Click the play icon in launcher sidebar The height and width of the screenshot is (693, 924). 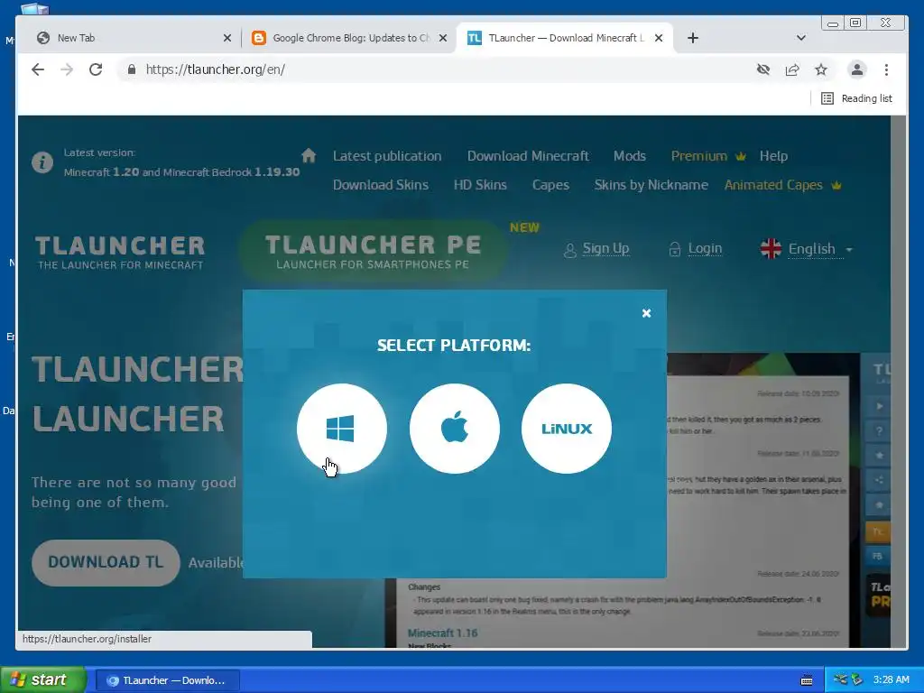pos(879,406)
